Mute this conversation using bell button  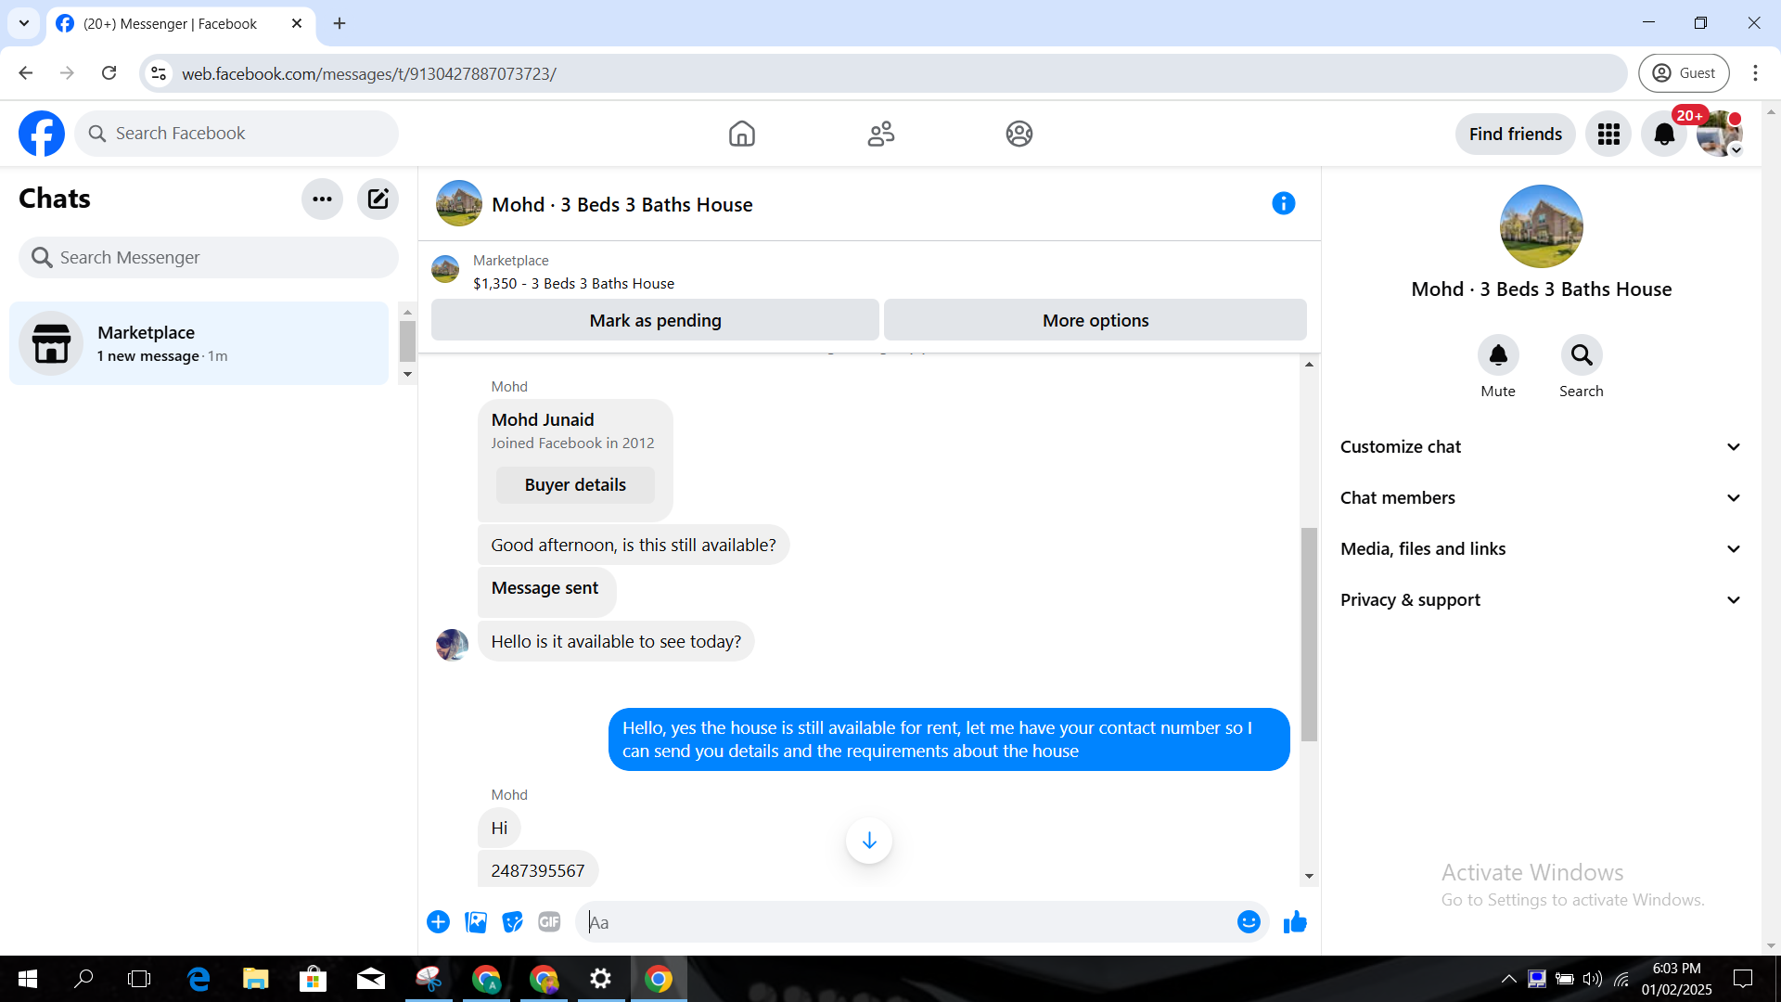click(x=1498, y=355)
